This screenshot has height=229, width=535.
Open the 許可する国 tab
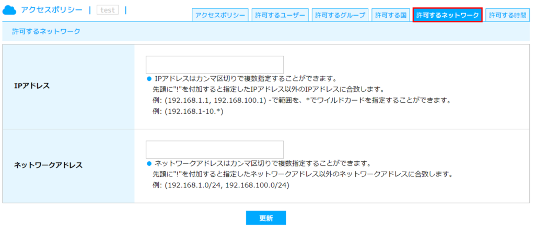point(390,15)
